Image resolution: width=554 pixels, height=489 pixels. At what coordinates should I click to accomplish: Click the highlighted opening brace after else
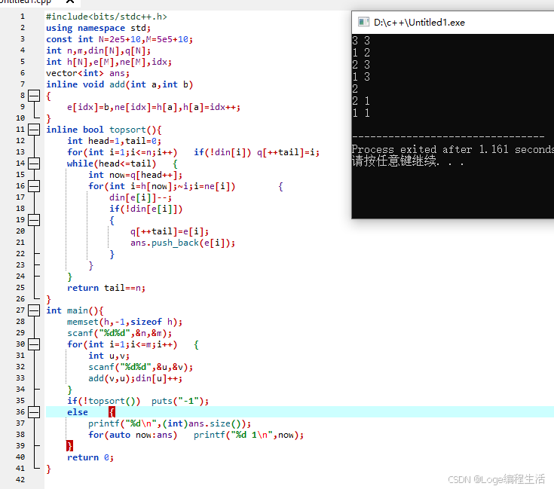point(112,411)
